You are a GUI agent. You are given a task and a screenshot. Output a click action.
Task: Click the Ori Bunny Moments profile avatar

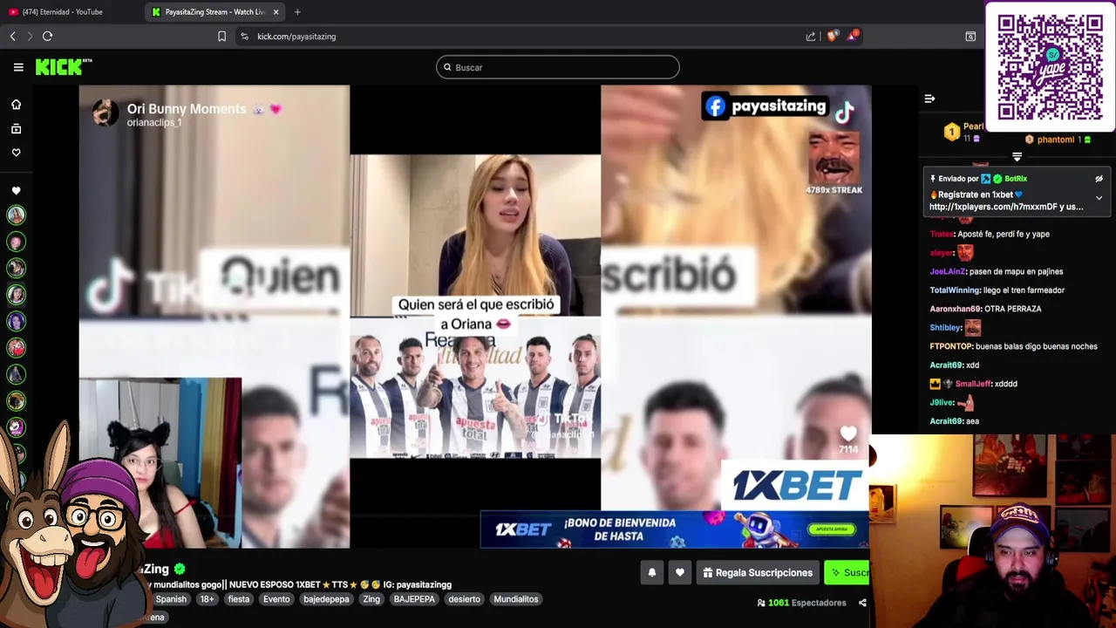[105, 113]
